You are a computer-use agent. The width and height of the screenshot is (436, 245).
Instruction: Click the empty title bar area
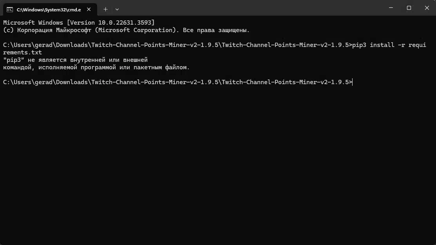(x=250, y=8)
